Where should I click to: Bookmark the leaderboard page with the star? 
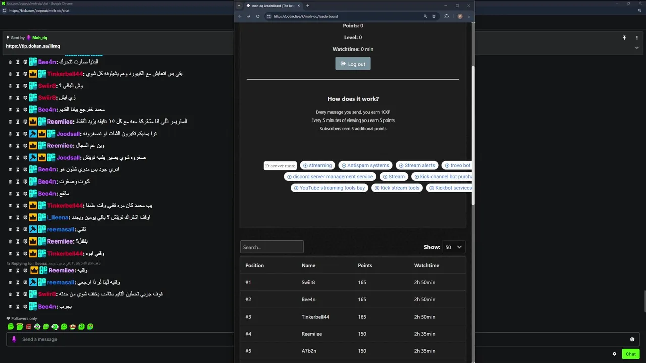click(x=434, y=16)
